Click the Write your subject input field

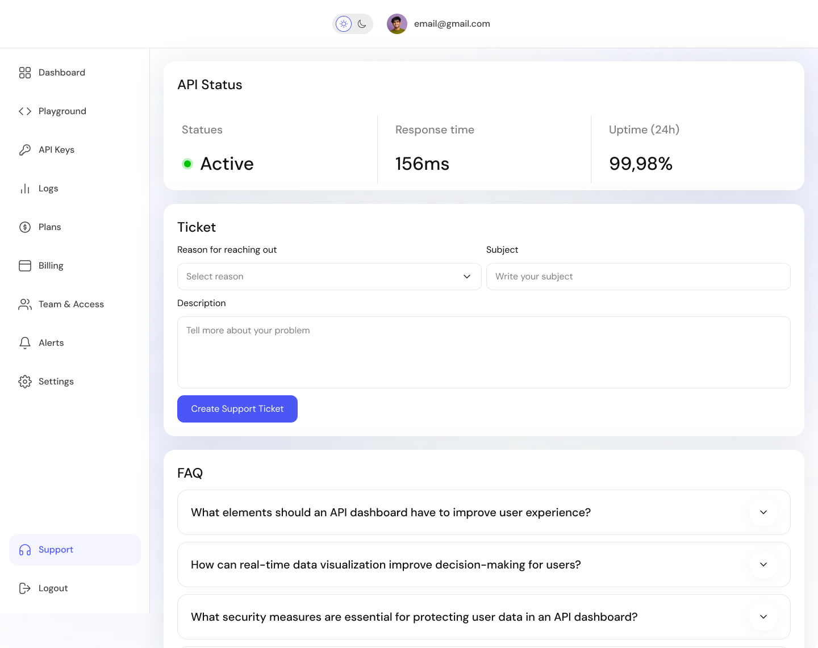(638, 277)
